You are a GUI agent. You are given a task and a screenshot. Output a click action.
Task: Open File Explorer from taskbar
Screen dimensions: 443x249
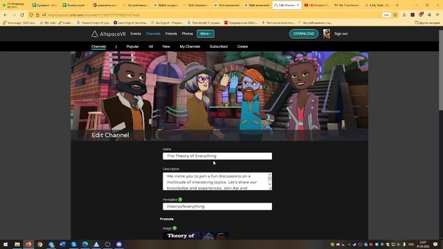tap(17, 244)
